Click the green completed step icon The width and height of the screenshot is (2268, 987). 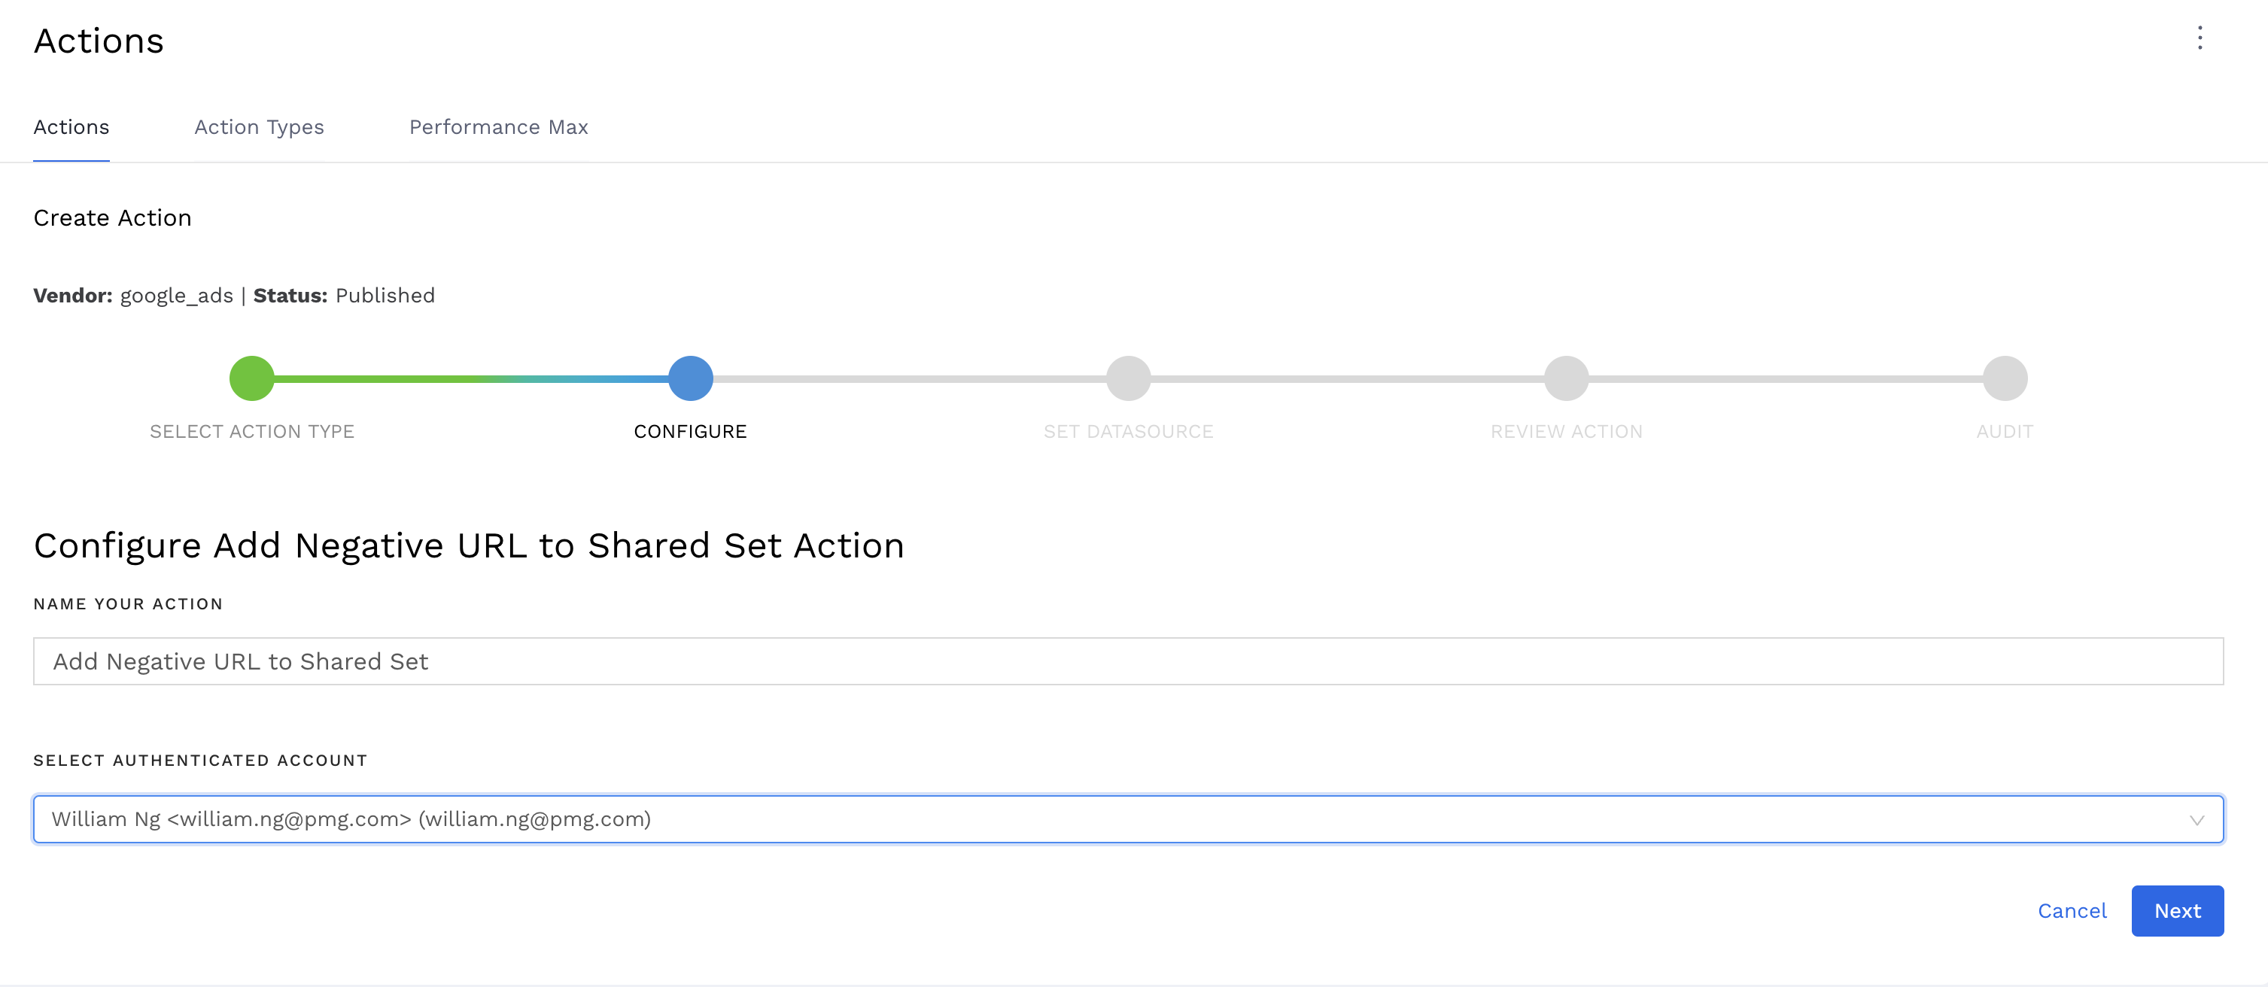251,378
